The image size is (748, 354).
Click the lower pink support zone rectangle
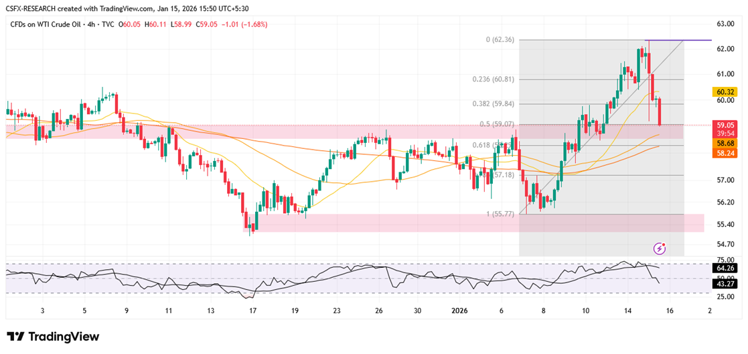point(473,223)
